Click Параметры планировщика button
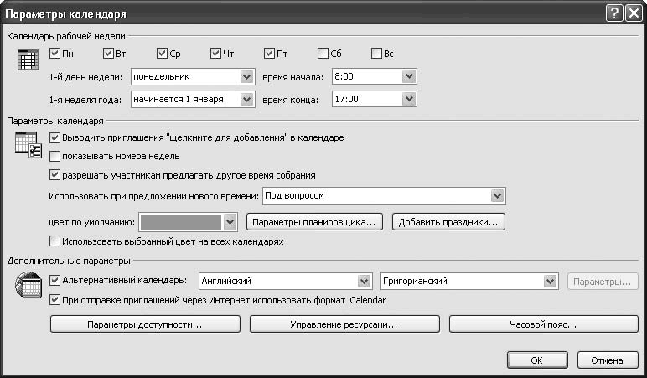 [316, 222]
